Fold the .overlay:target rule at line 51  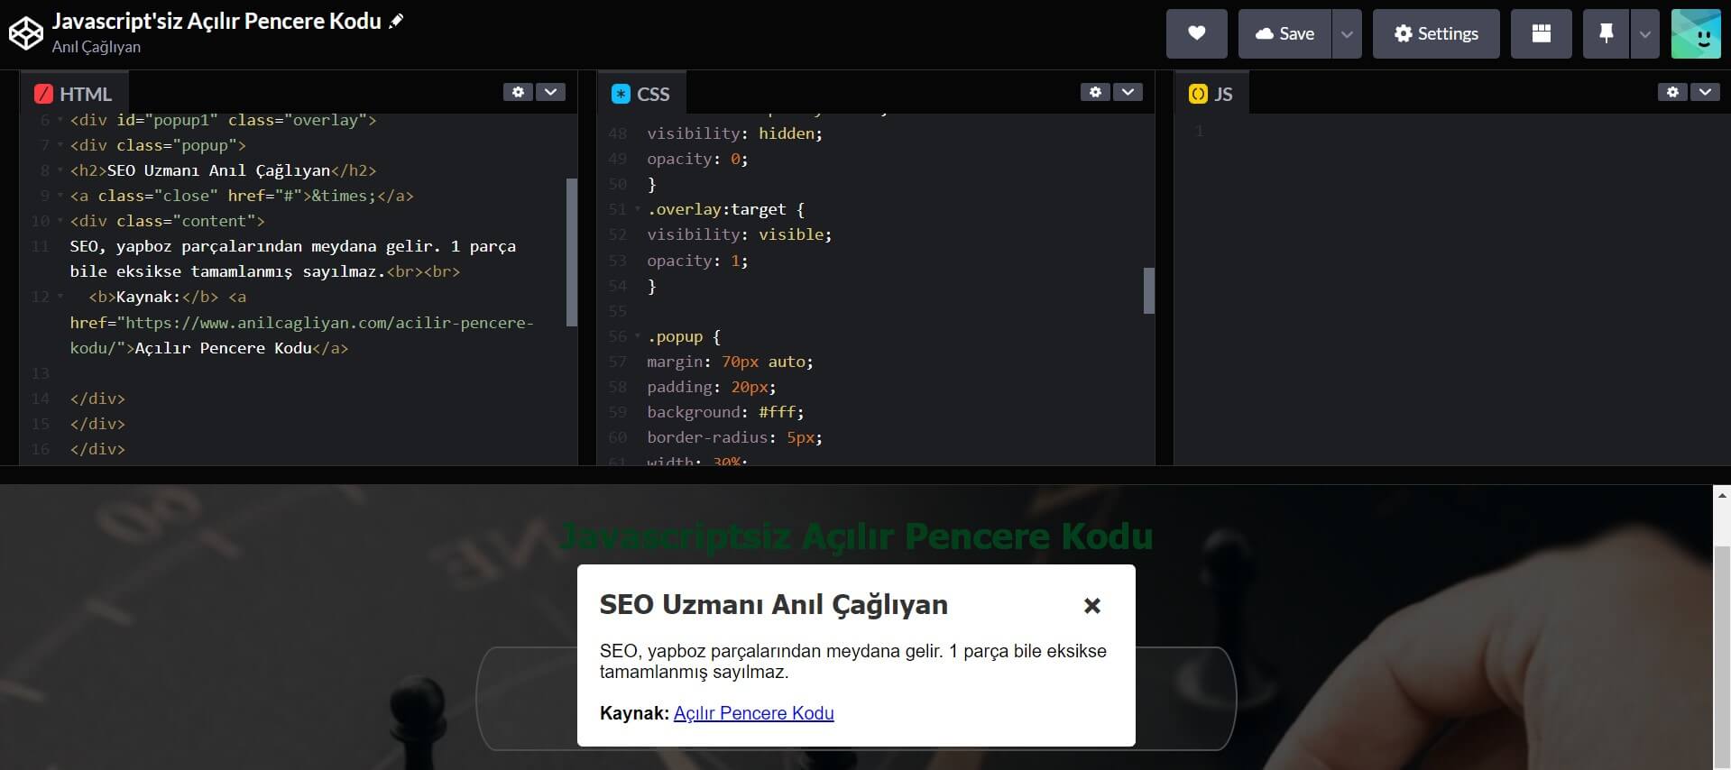638,209
